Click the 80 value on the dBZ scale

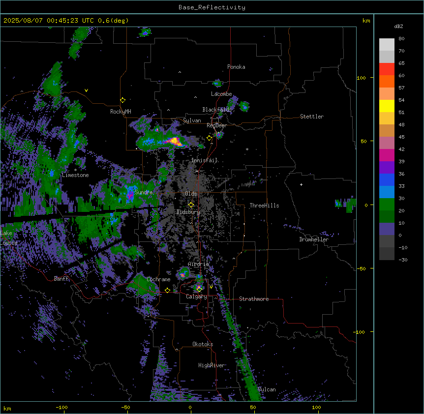coord(401,39)
